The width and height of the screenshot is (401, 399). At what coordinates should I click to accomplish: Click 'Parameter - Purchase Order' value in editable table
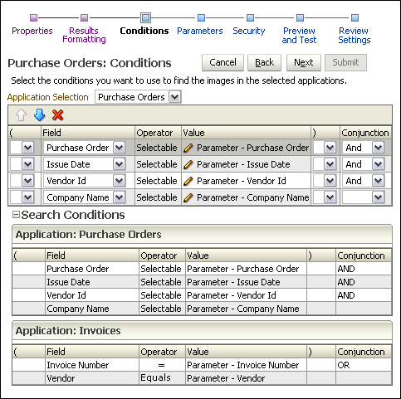pyautogui.click(x=252, y=148)
